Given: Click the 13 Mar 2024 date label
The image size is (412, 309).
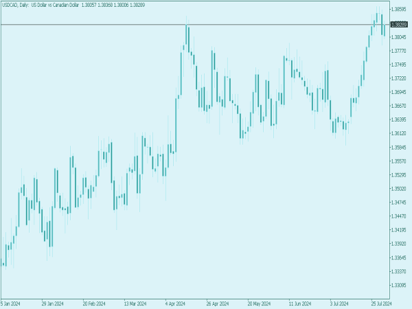Looking at the screenshot, I should (x=135, y=304).
